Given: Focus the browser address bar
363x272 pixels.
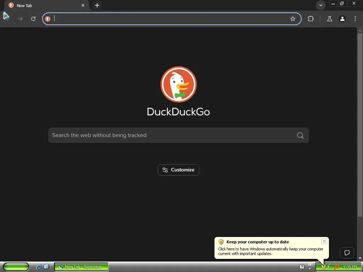Looking at the screenshot, I should 172,19.
